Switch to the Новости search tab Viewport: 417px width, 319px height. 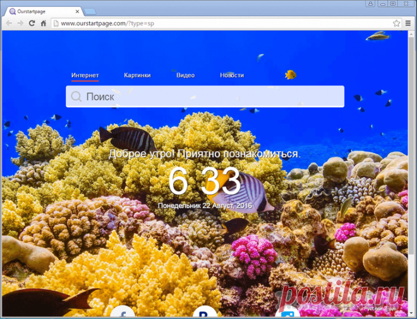[x=232, y=75]
